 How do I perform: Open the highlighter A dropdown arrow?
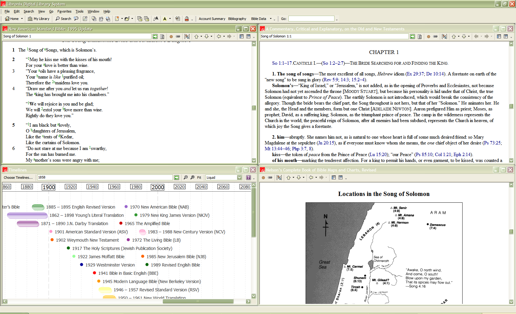coord(170,19)
